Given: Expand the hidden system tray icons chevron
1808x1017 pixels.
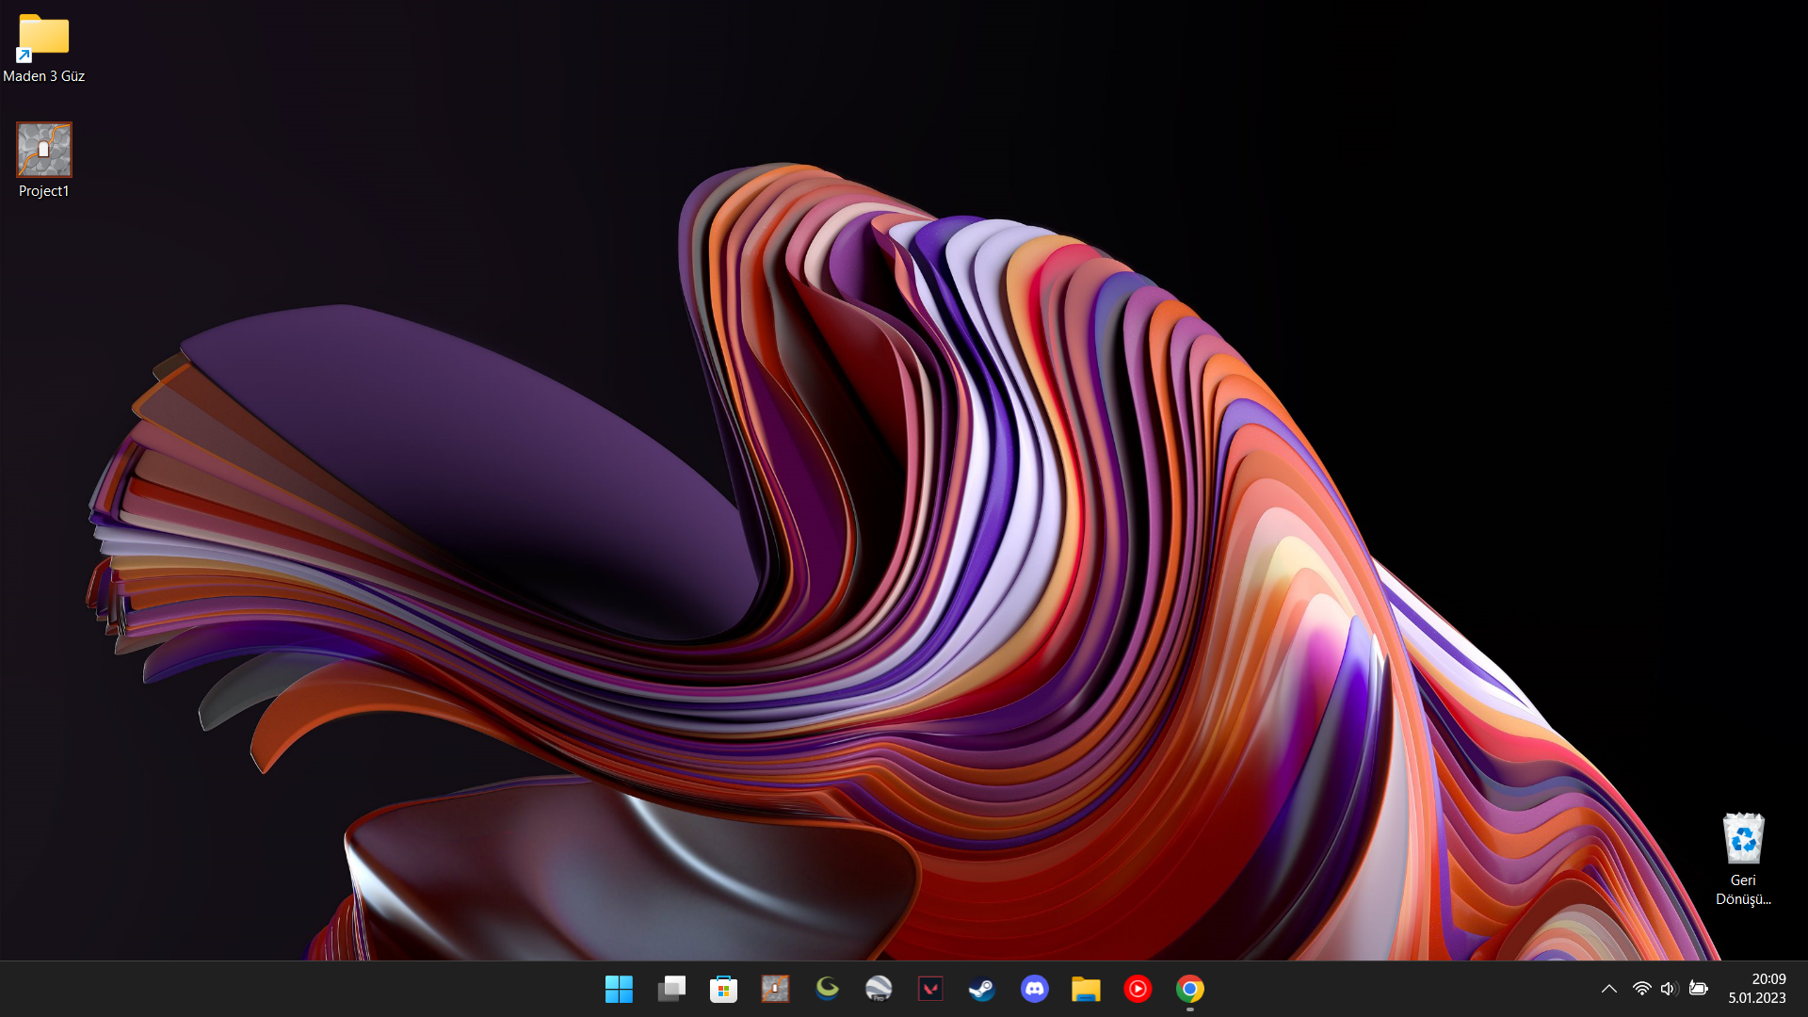Looking at the screenshot, I should pyautogui.click(x=1608, y=989).
